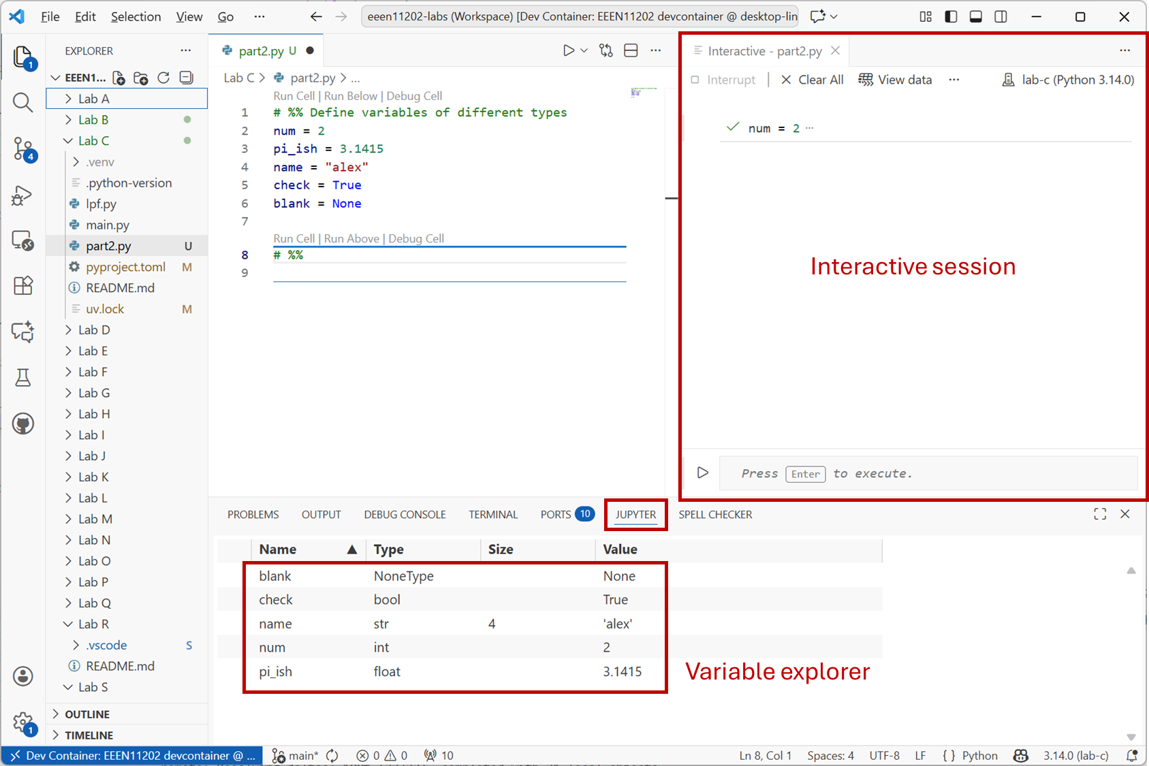Image resolution: width=1149 pixels, height=766 pixels.
Task: Expand the Lab D folder
Action: click(94, 330)
